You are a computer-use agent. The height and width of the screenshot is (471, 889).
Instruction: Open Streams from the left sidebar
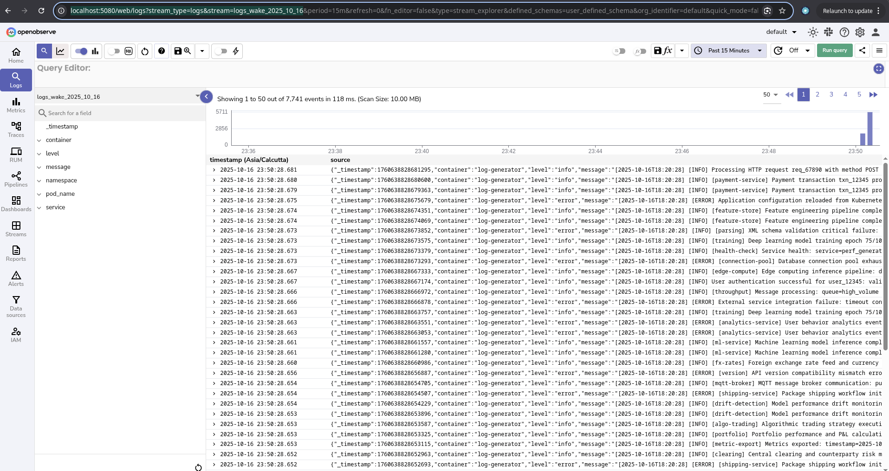point(16,229)
